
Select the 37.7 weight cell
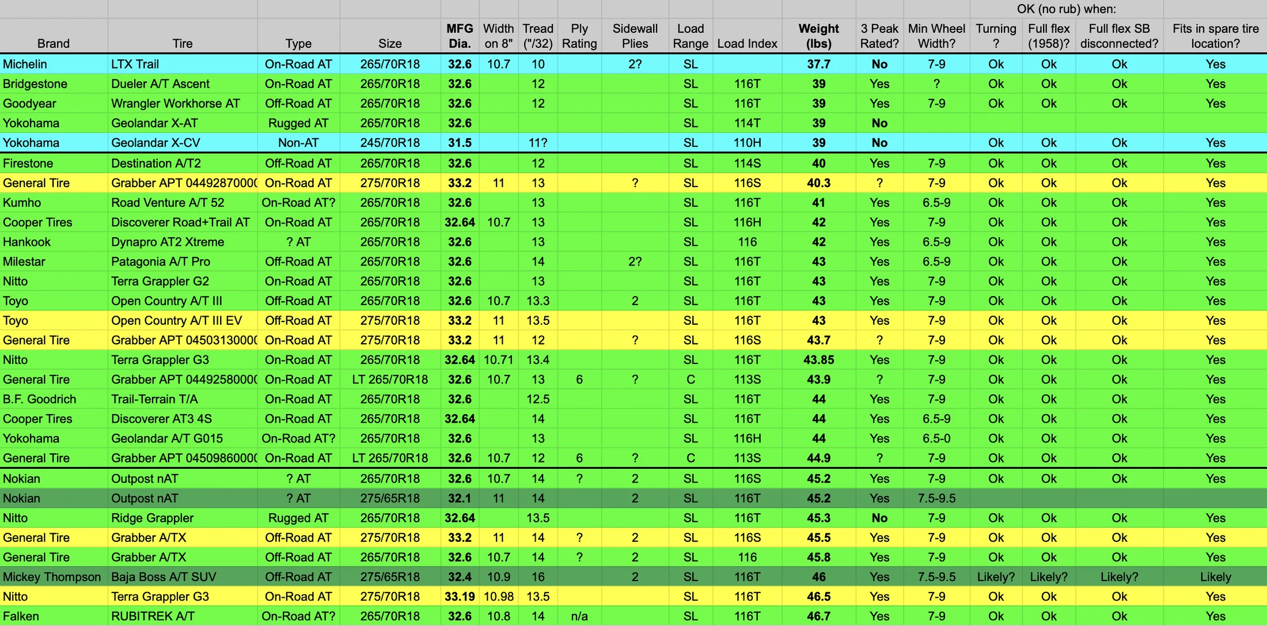coord(818,64)
